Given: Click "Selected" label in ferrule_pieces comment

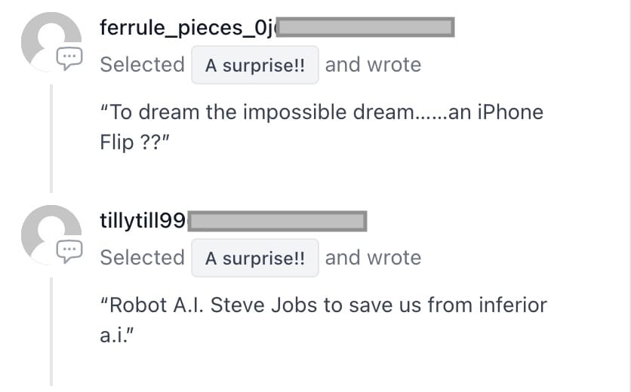Looking at the screenshot, I should tap(143, 65).
